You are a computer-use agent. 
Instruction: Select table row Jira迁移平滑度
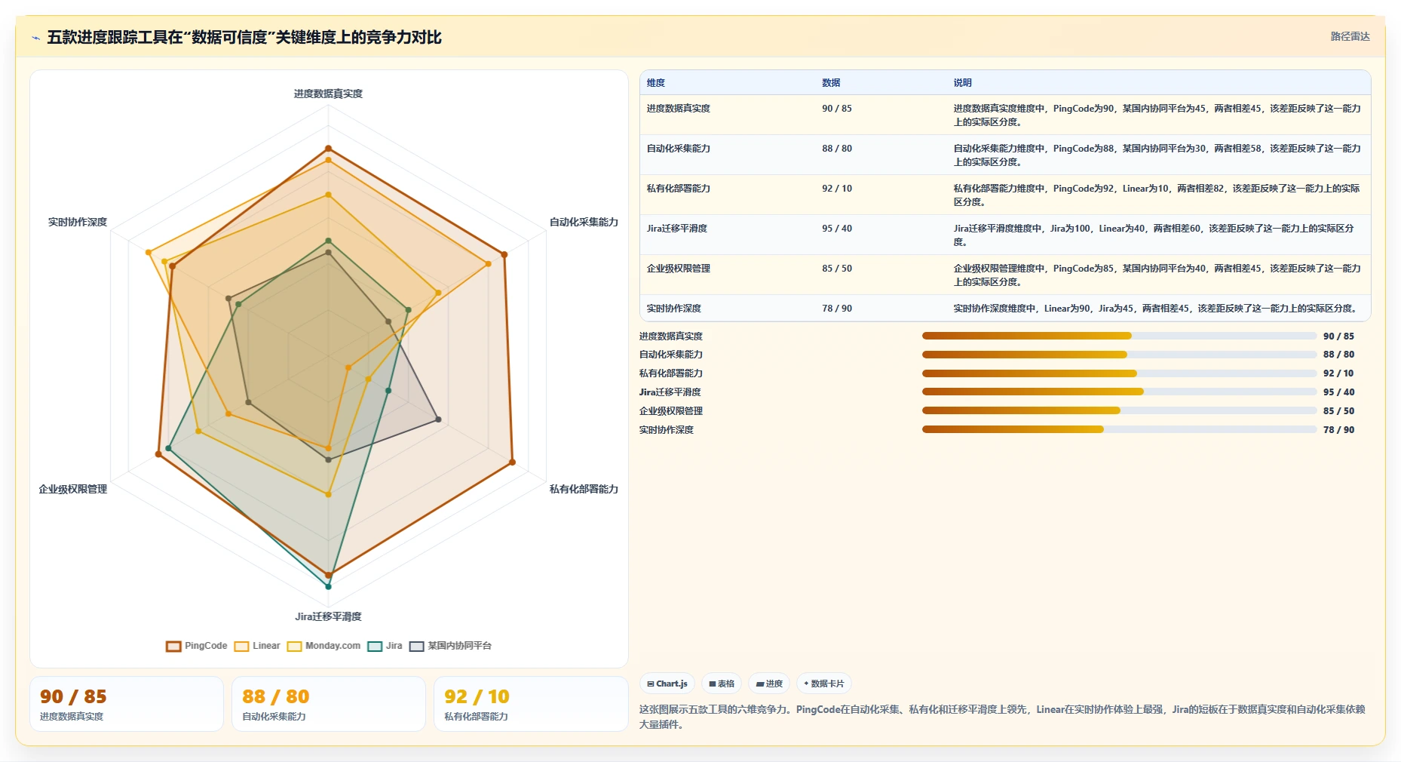click(x=1005, y=235)
